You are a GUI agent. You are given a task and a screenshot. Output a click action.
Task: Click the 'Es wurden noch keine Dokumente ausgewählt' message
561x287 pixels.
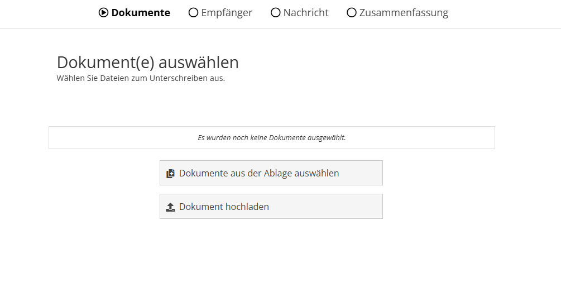(271, 137)
